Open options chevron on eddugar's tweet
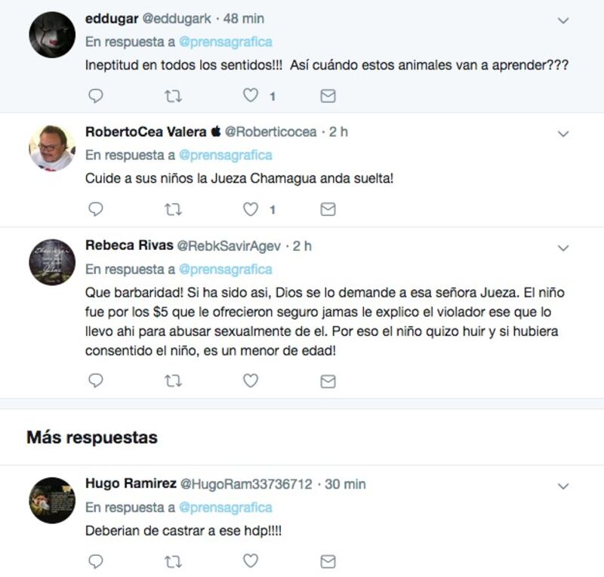 pos(563,20)
